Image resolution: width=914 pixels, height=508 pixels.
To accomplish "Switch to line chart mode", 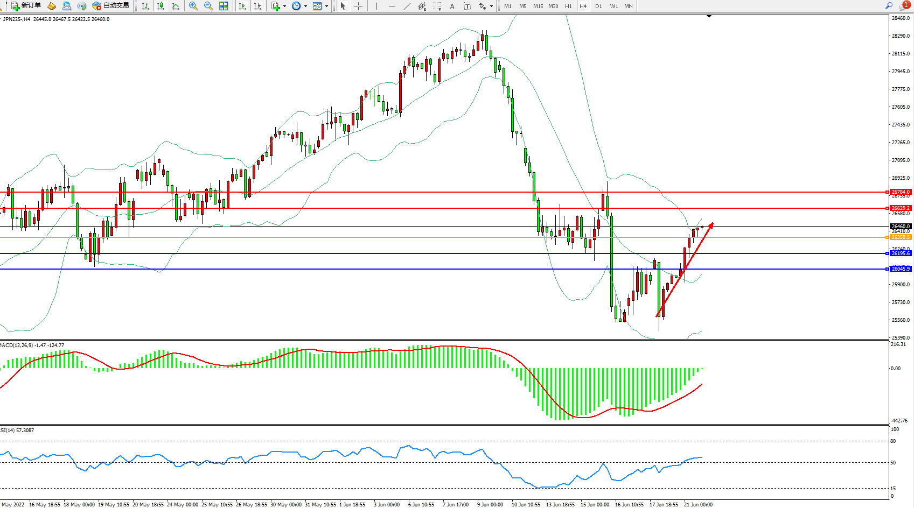I will (x=176, y=6).
